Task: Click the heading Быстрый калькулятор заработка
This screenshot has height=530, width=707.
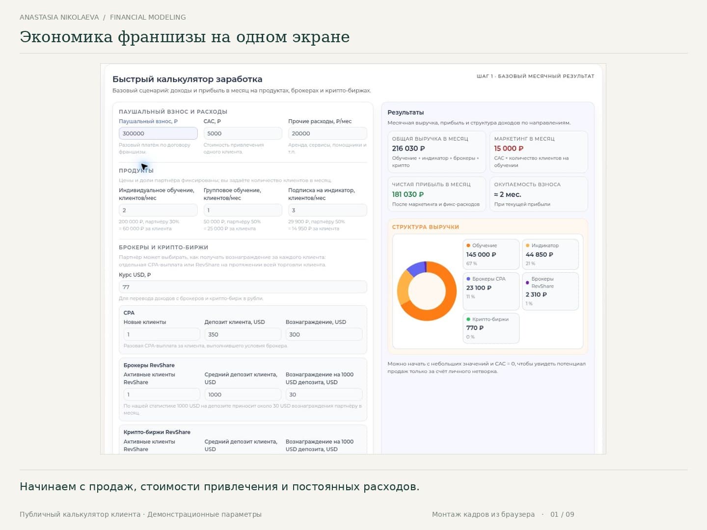Action: pyautogui.click(x=188, y=79)
